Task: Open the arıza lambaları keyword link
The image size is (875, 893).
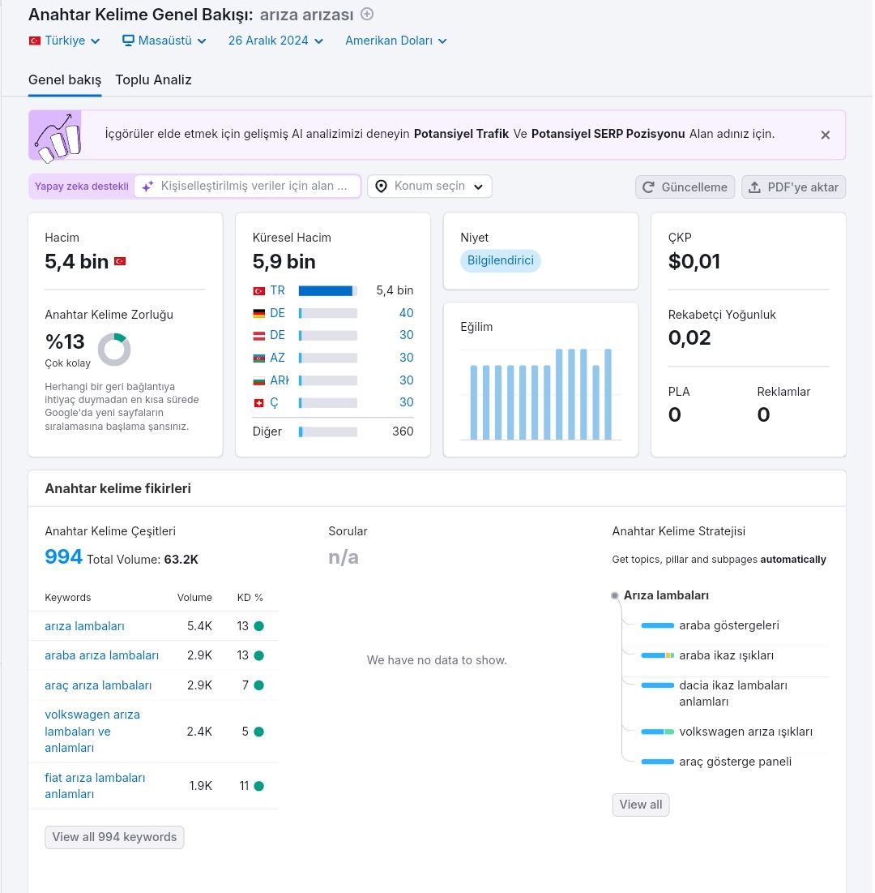Action: click(85, 626)
